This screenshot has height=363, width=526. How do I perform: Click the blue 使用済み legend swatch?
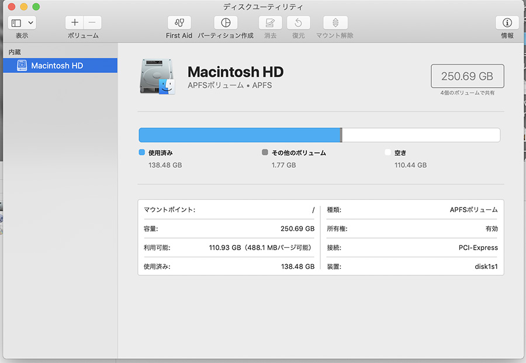(142, 153)
